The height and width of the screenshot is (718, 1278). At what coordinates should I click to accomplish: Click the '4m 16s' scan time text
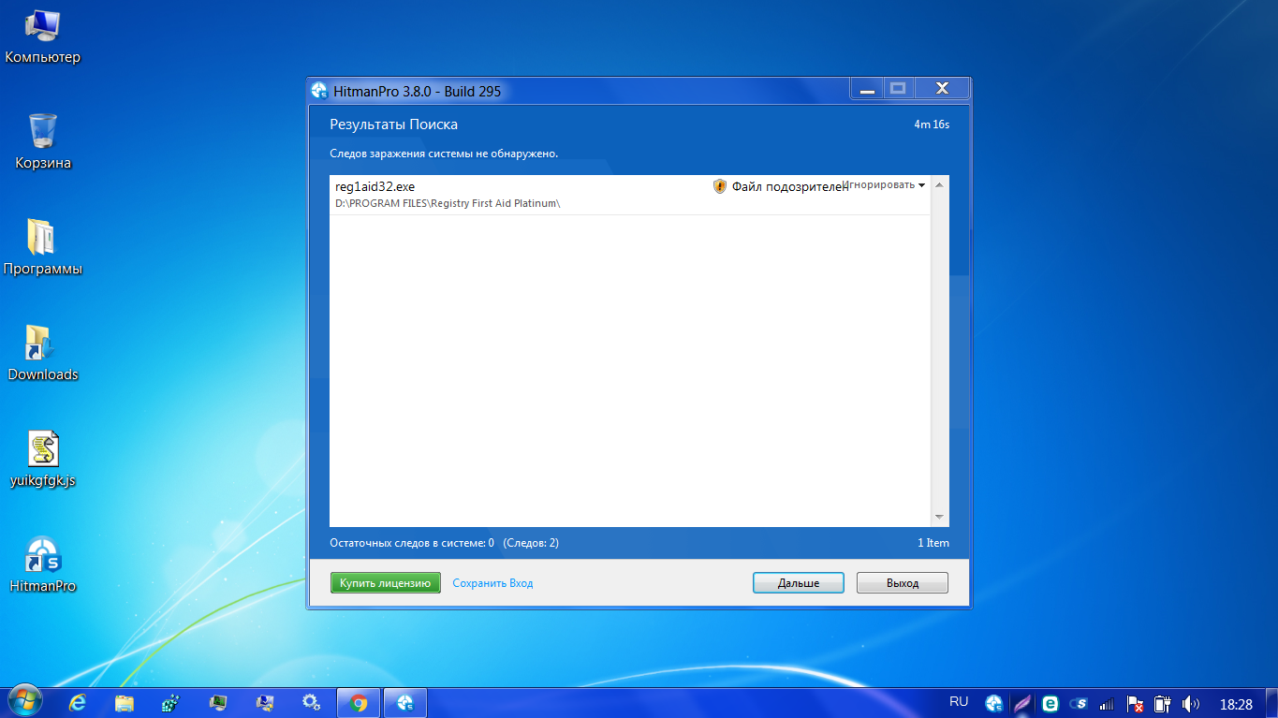click(x=932, y=125)
